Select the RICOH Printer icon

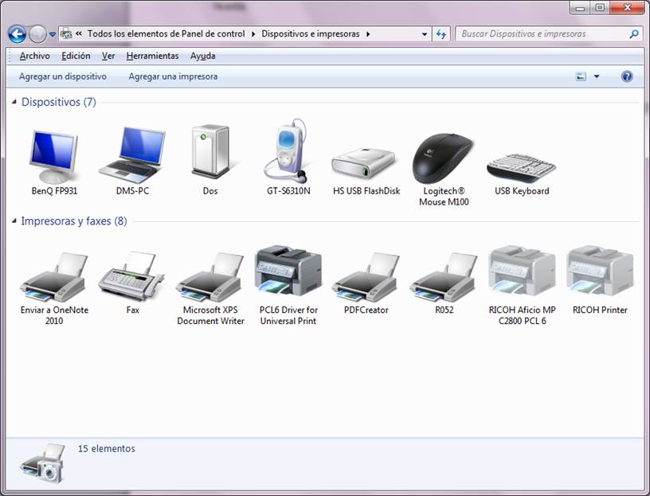click(600, 270)
